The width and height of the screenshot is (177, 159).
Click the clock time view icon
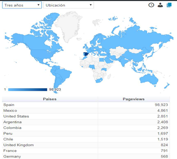[x=151, y=5]
